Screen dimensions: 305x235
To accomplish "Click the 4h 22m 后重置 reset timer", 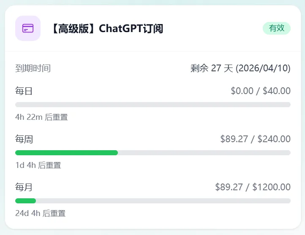I will click(x=41, y=117).
